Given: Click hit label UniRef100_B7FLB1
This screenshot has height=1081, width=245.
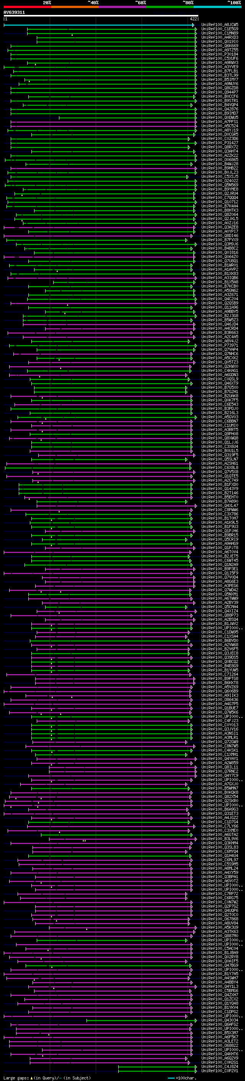Looking at the screenshot, I should point(220,71).
